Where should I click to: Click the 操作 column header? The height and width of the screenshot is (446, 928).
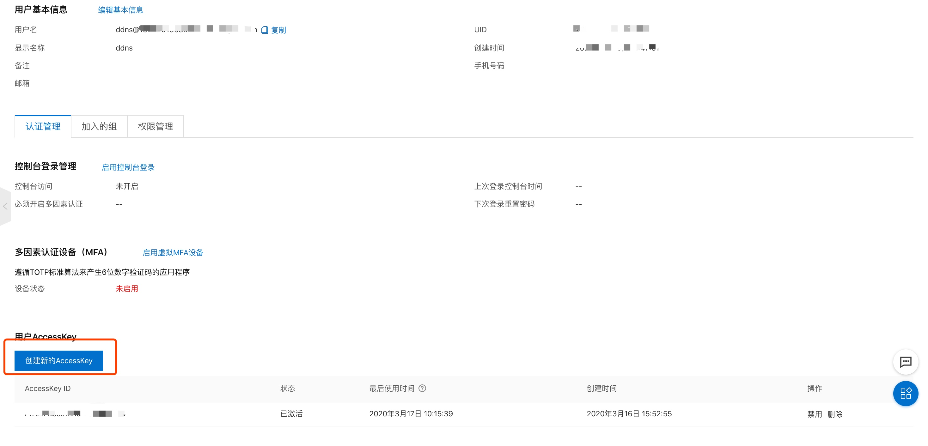click(814, 389)
